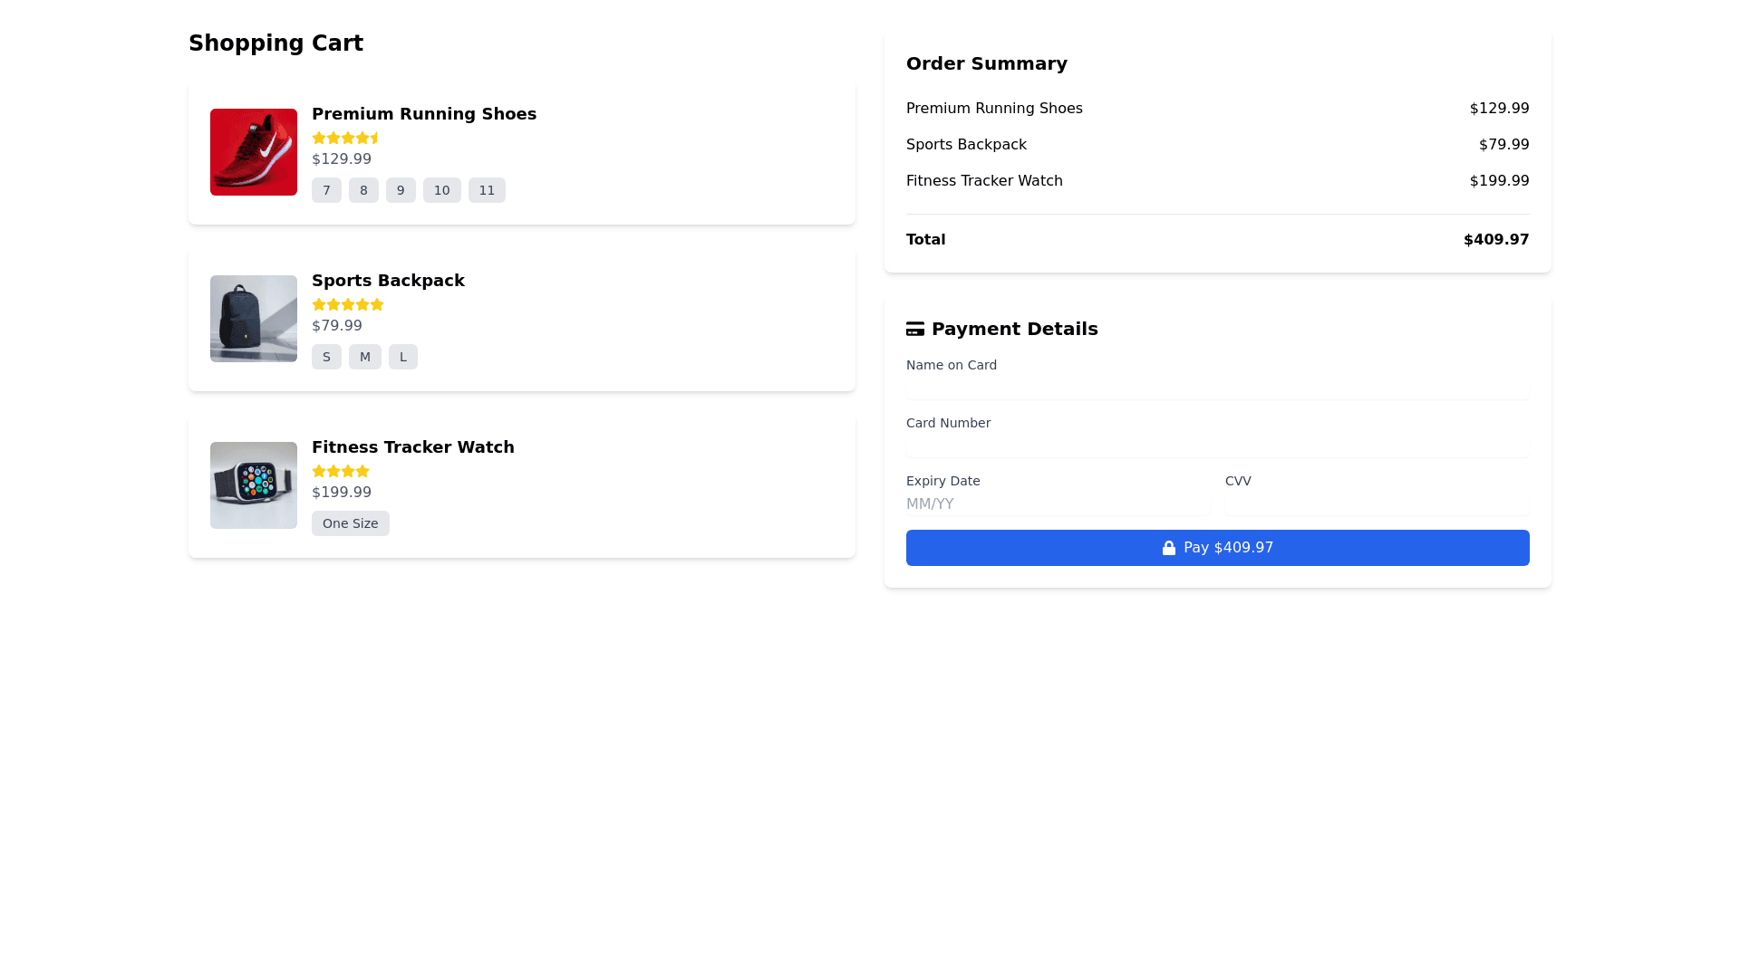Viewport: 1740px width, 978px height.
Task: Click the star rating under Fitness Tracker Watch
Action: (340, 471)
